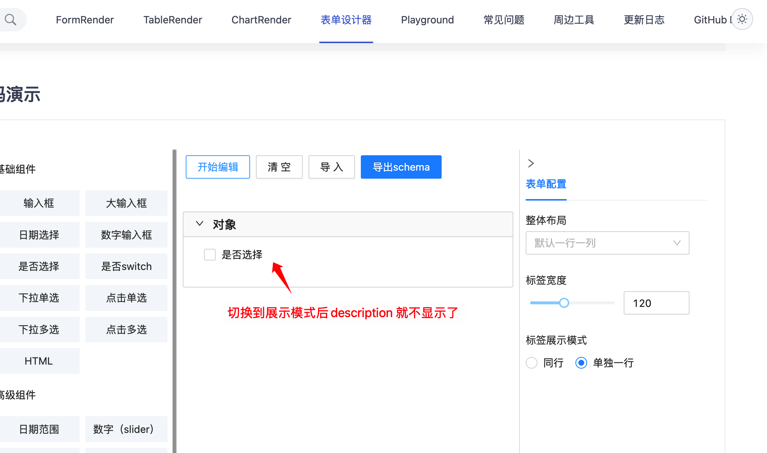Click the 对象 group title
The width and height of the screenshot is (767, 453).
click(224, 224)
